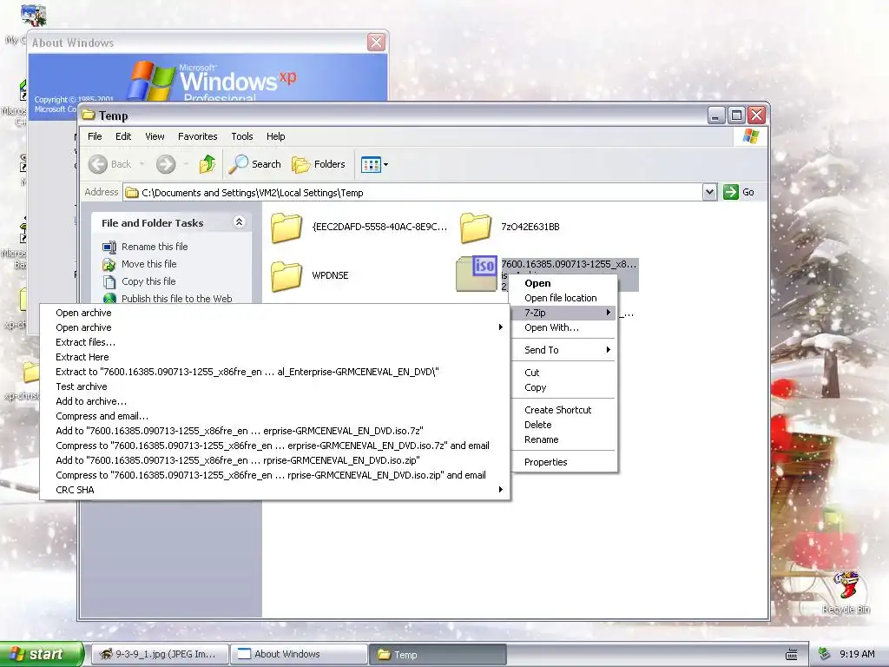Go up one folder level
Image resolution: width=889 pixels, height=667 pixels.
tap(207, 164)
